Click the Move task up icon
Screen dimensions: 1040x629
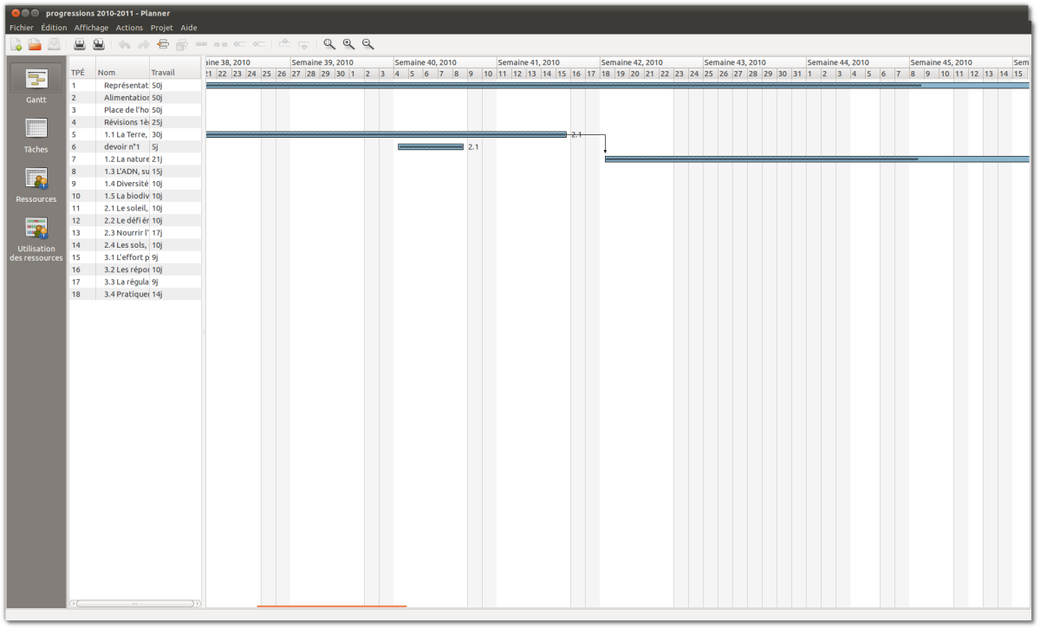[x=284, y=44]
